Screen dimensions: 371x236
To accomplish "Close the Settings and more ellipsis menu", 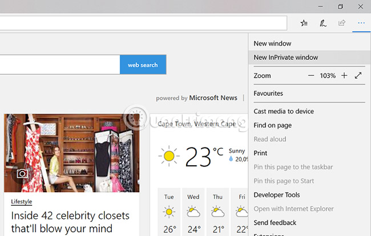I will [361, 23].
